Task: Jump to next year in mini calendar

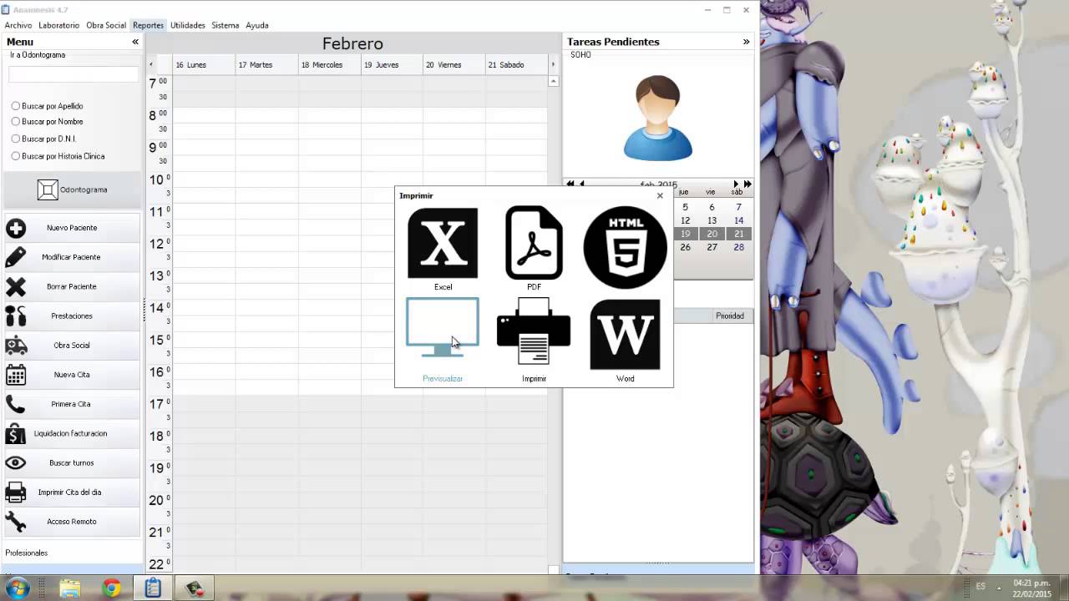Action: [x=747, y=184]
